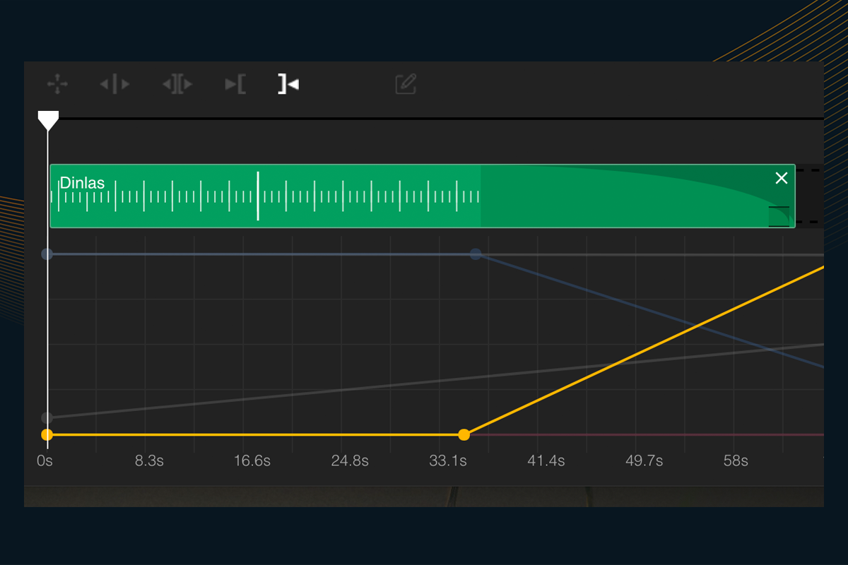Grab the white playhead marker at the top

tap(48, 121)
